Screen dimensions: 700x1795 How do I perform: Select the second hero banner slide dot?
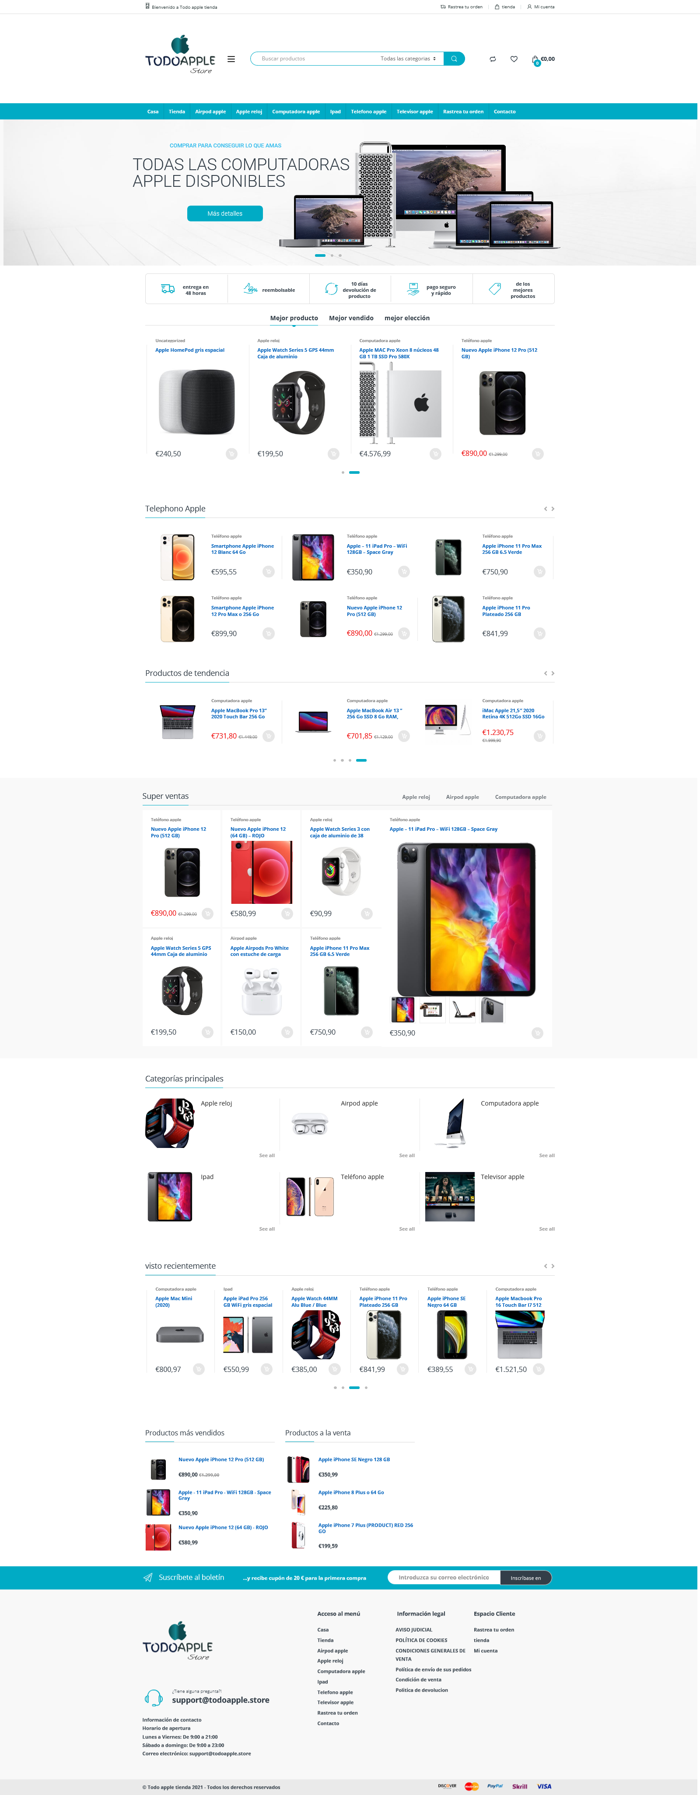pyautogui.click(x=332, y=256)
